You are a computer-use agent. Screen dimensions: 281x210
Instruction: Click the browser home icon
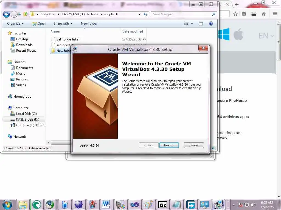[264, 14]
